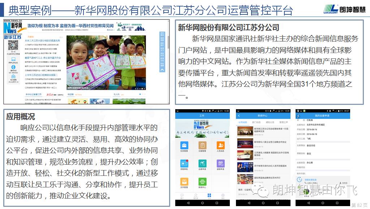Click the laptop forum icon in website sidebar
The height and width of the screenshot is (209, 370).
click(x=13, y=59)
